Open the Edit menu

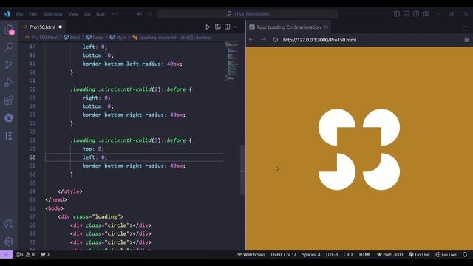click(x=33, y=14)
